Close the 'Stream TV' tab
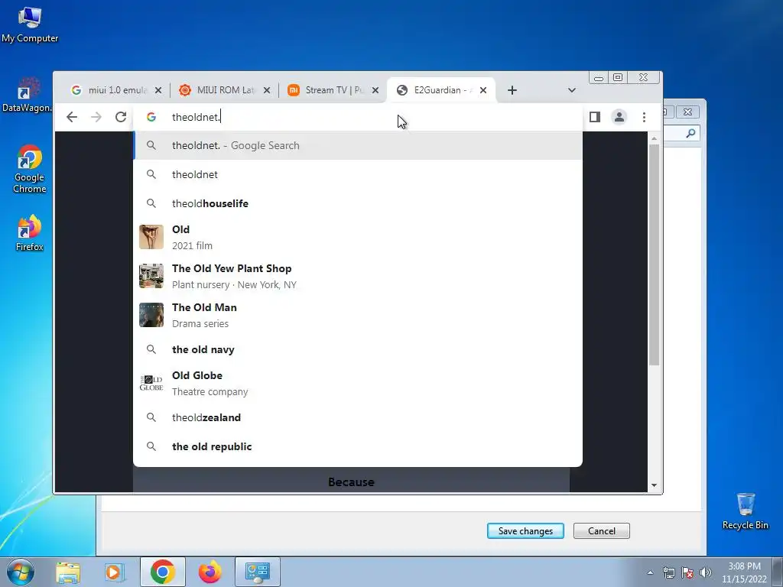This screenshot has width=783, height=587. click(x=375, y=90)
